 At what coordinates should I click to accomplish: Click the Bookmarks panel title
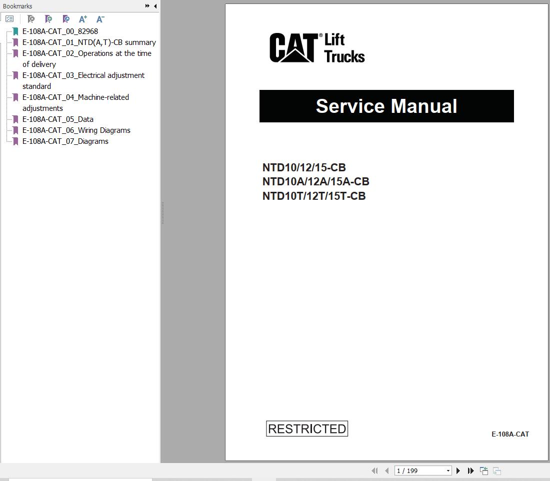click(x=17, y=6)
